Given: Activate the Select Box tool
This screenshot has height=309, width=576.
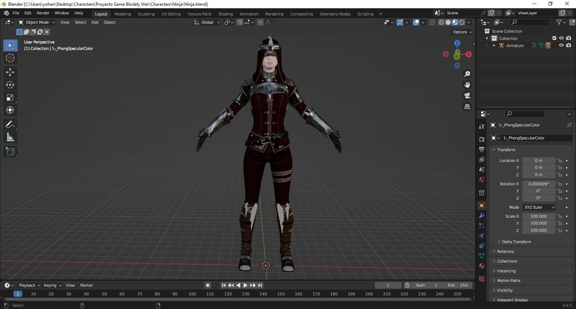Looking at the screenshot, I should pyautogui.click(x=10, y=45).
